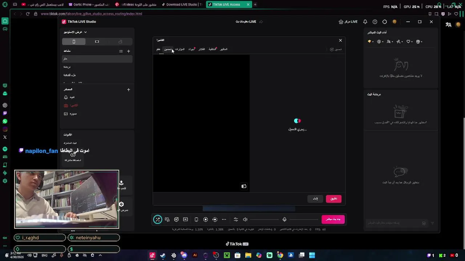Expand the likes heart stat dropdown
The height and width of the screenshot is (261, 465).
click(x=410, y=42)
